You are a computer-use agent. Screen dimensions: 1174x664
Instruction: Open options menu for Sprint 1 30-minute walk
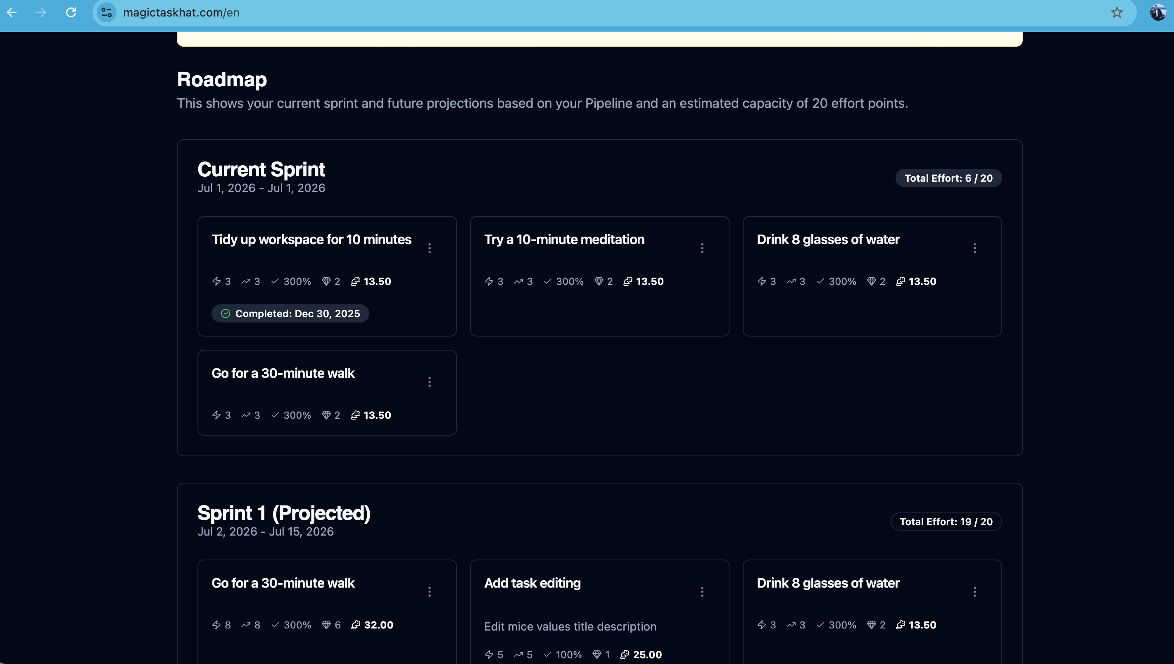point(430,591)
